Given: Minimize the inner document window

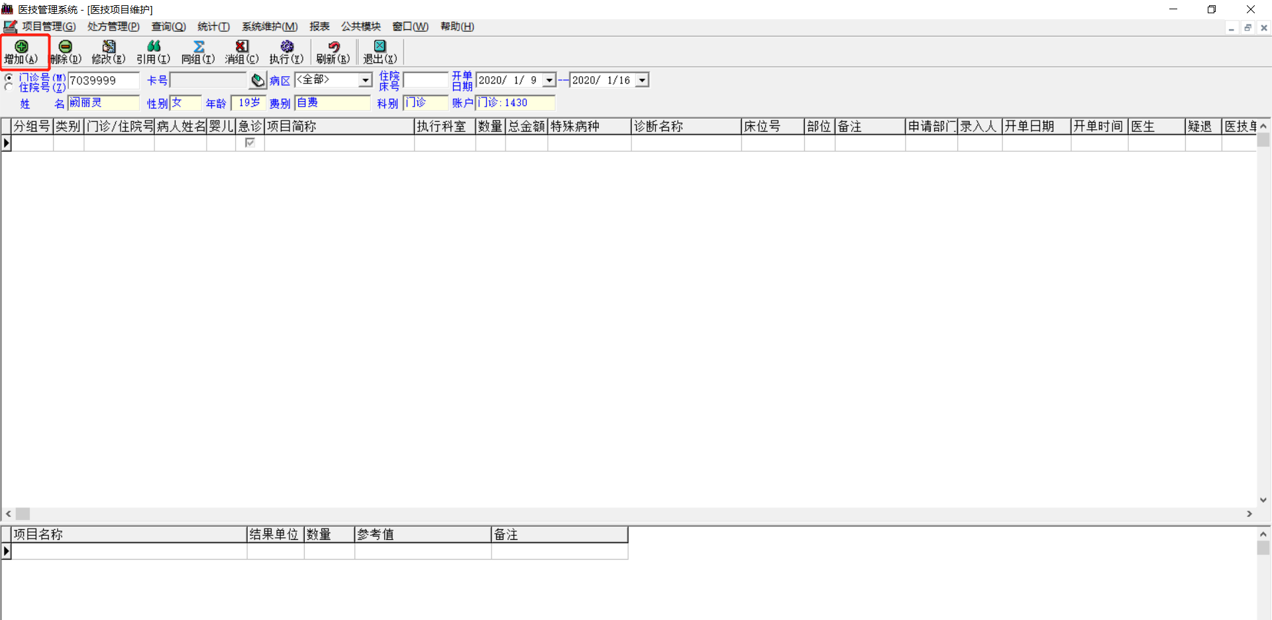Looking at the screenshot, I should point(1232,28).
